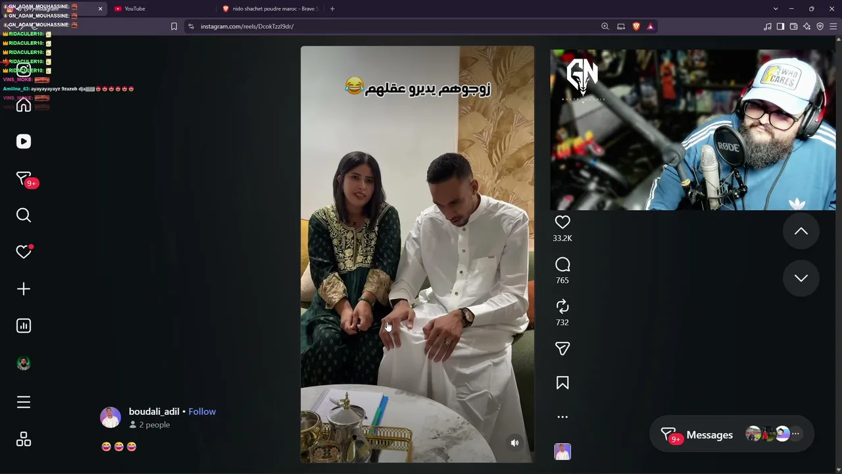Open comments on the reel
Screen dimensions: 842x474
562,265
